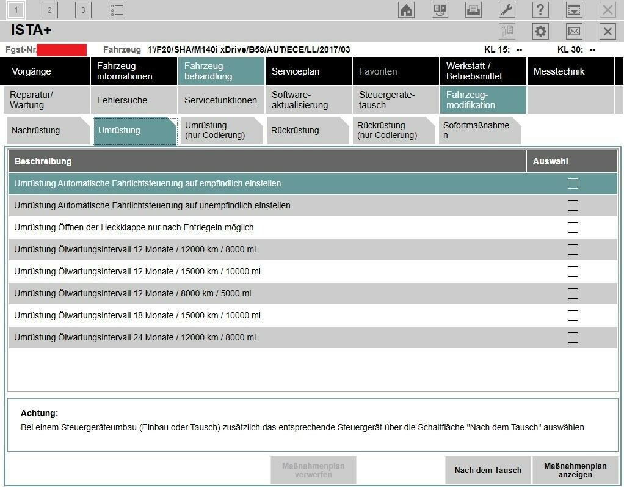
Task: Check Fahrlichtsteuerung auf empfindlich einstellen box
Action: [x=573, y=184]
